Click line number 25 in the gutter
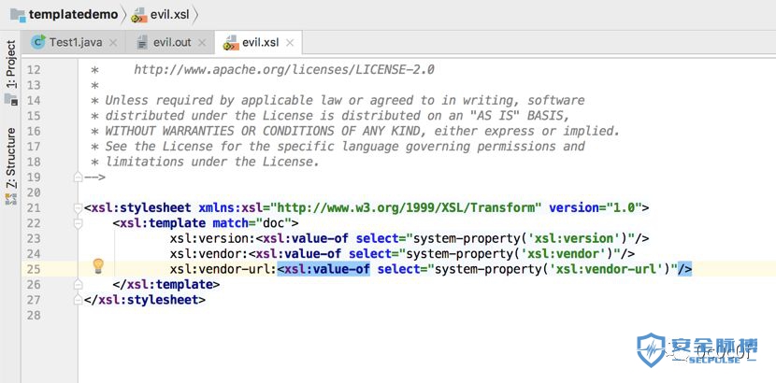This screenshot has height=383, width=776. tap(33, 269)
